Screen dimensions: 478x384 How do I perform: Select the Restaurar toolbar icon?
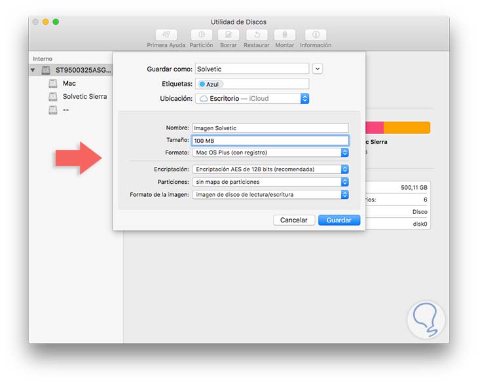coord(257,35)
